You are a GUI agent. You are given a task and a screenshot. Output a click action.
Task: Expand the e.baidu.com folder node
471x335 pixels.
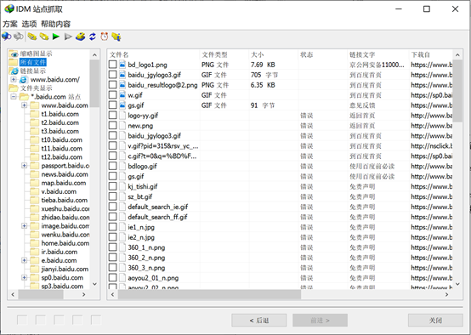pyautogui.click(x=25, y=260)
